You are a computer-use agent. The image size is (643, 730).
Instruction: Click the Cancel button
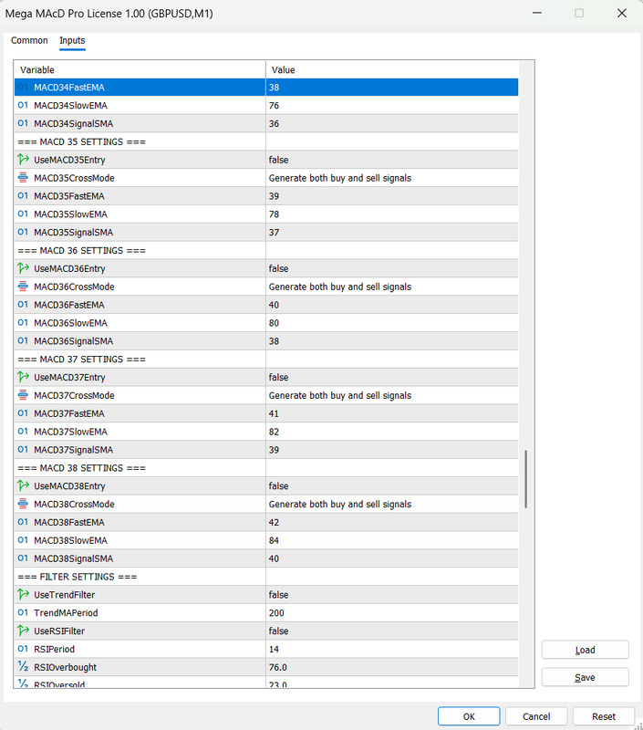tap(536, 716)
